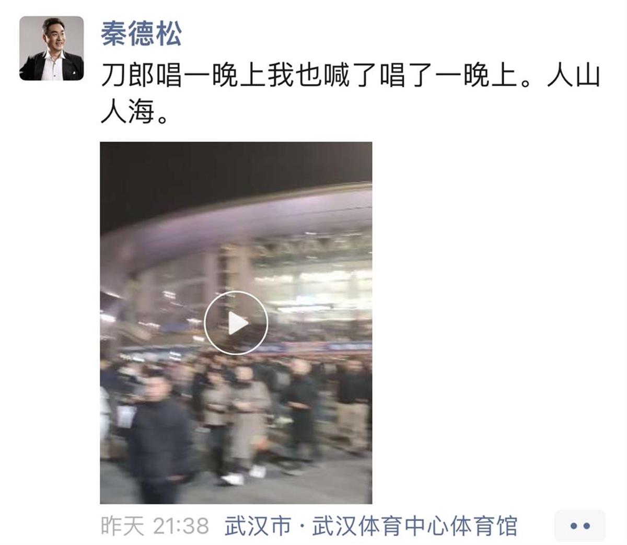Play the video with the circular play button
The width and height of the screenshot is (627, 545).
click(236, 323)
